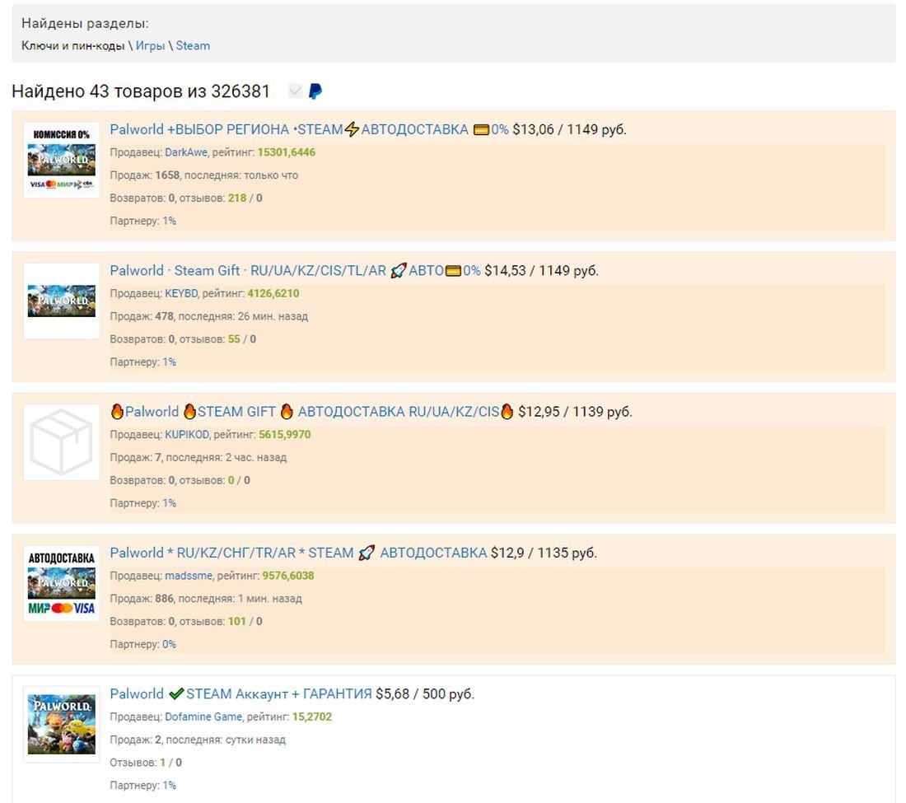This screenshot has width=906, height=803.
Task: Click the АВТОДОСТАВКА Palworld thumbnail
Action: (61, 583)
